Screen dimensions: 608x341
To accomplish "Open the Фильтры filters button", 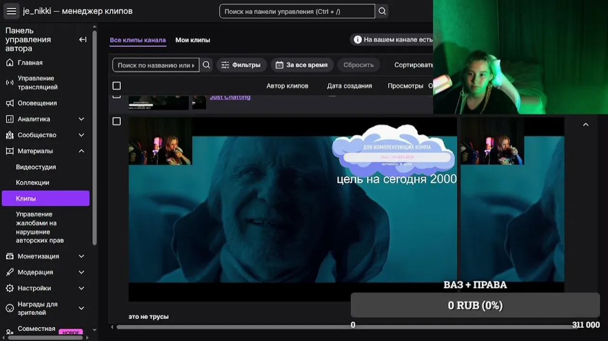I will click(241, 65).
